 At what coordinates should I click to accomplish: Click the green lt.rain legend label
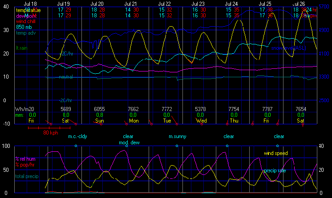22,48
